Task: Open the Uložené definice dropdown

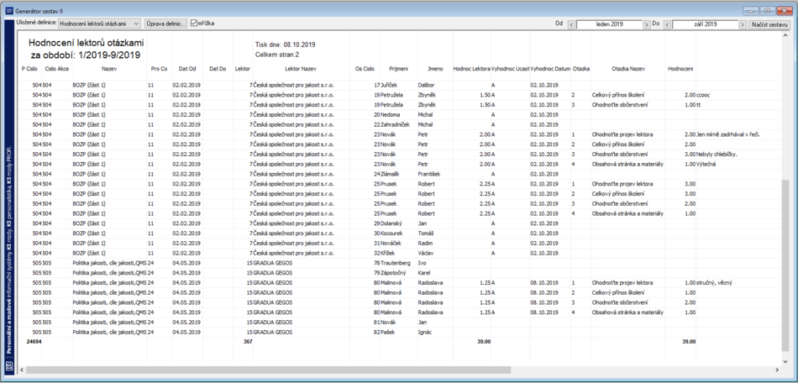Action: (x=100, y=24)
